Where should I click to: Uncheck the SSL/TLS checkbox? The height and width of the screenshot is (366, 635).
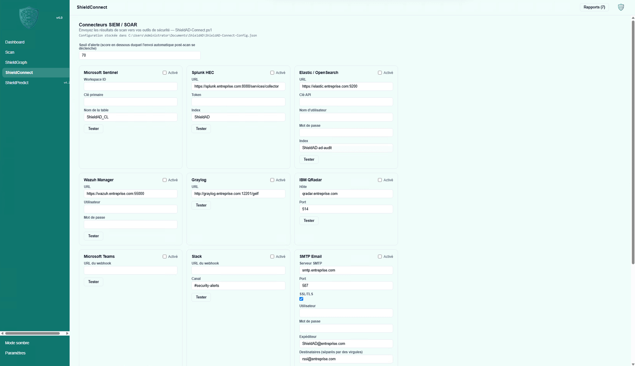(x=301, y=299)
